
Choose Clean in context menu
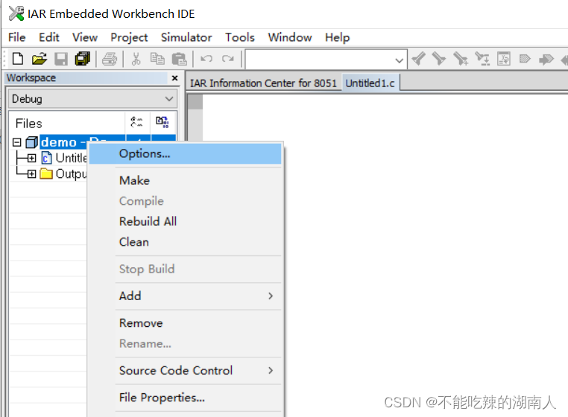pyautogui.click(x=185, y=242)
